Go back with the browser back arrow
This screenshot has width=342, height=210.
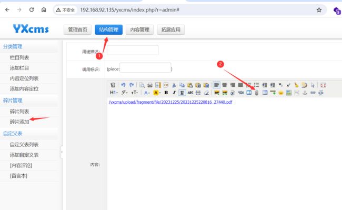[x=7, y=9]
